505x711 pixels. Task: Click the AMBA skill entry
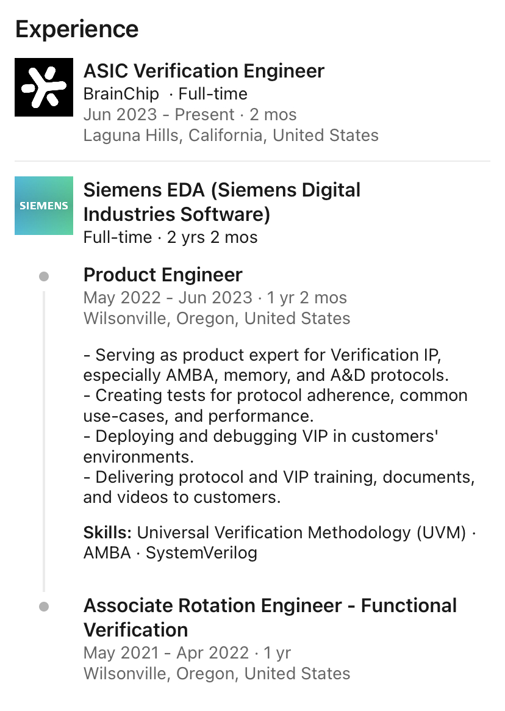(107, 553)
